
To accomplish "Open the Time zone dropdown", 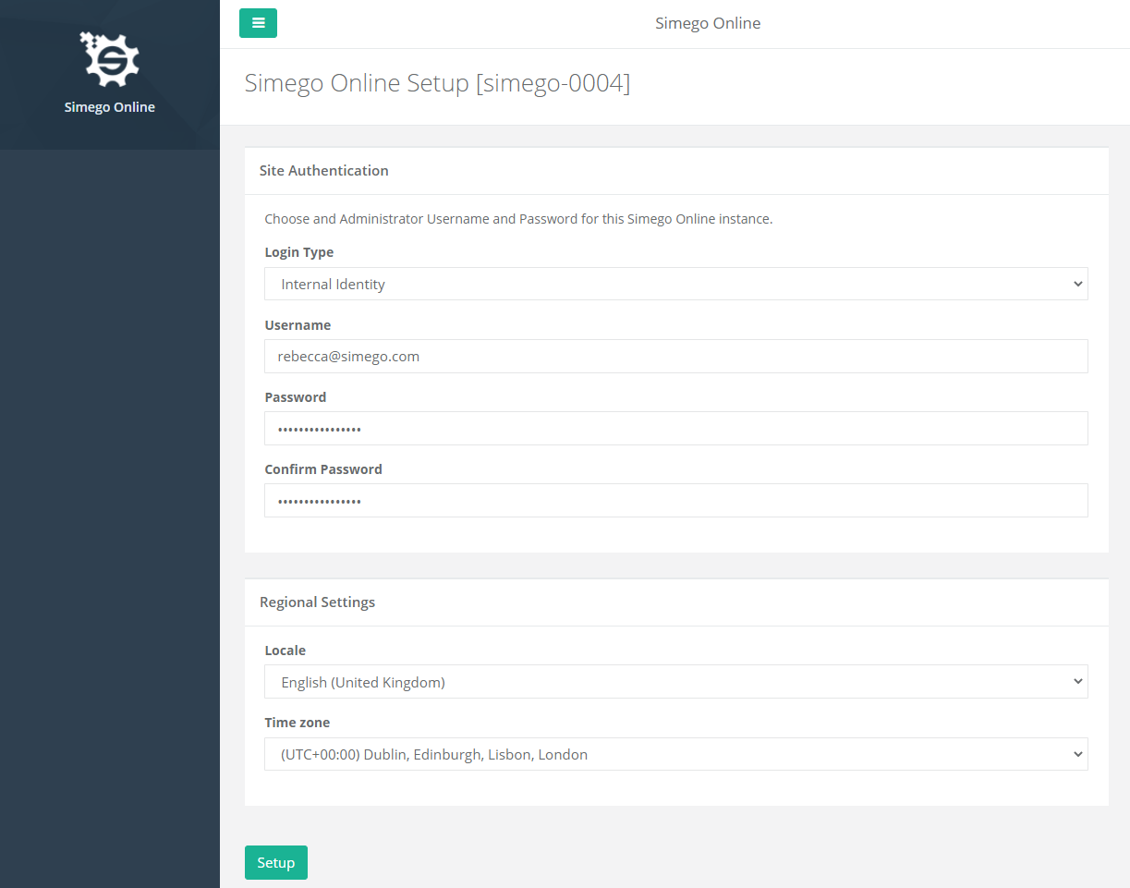I will tap(675, 754).
